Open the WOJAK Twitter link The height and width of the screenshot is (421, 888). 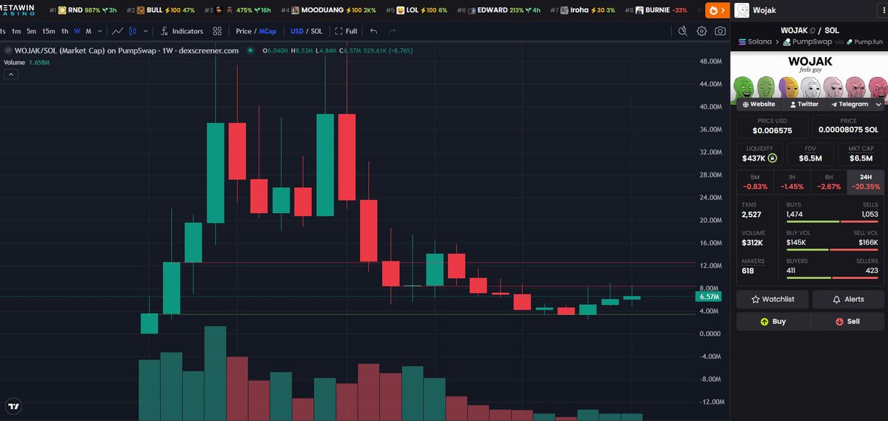[804, 104]
